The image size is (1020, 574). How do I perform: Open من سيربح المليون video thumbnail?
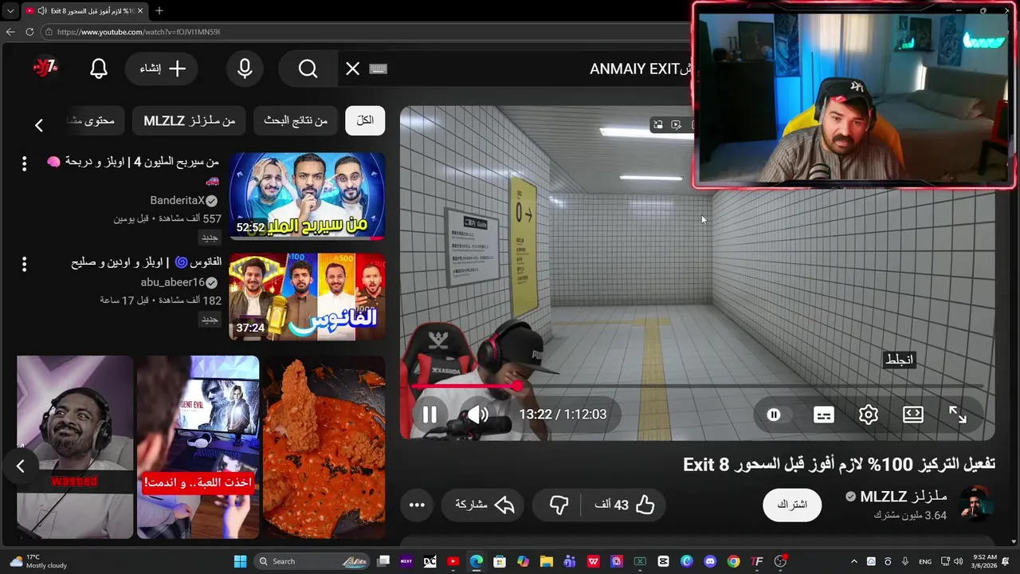pyautogui.click(x=307, y=196)
